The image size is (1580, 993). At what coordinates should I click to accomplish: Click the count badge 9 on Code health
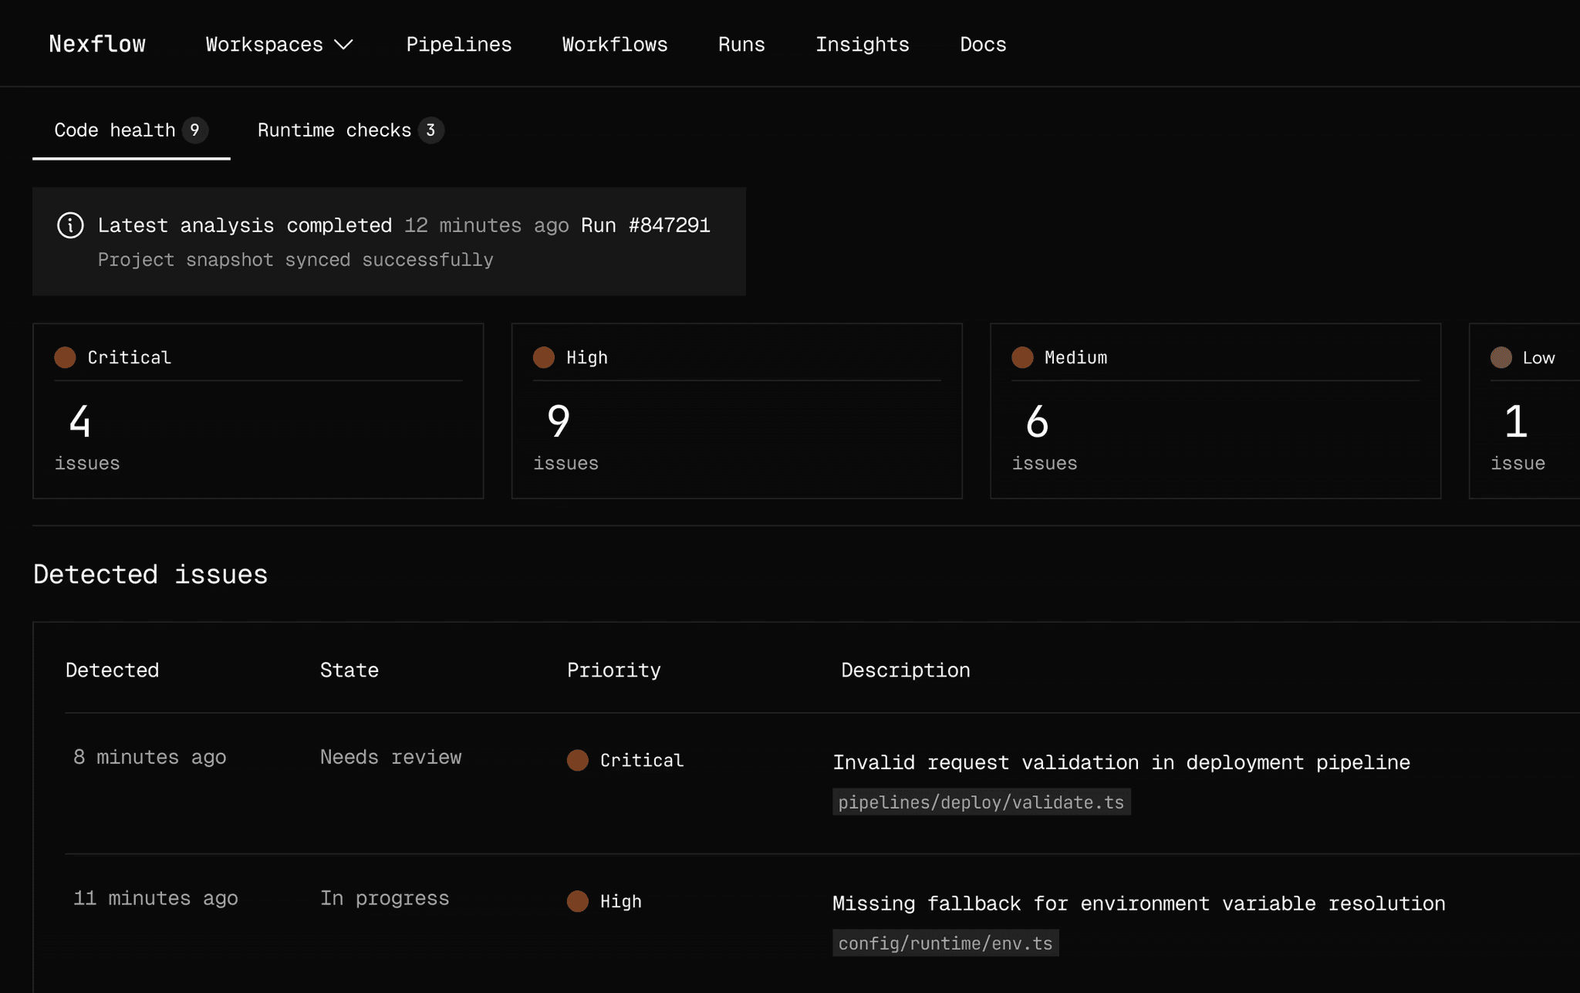pyautogui.click(x=195, y=130)
